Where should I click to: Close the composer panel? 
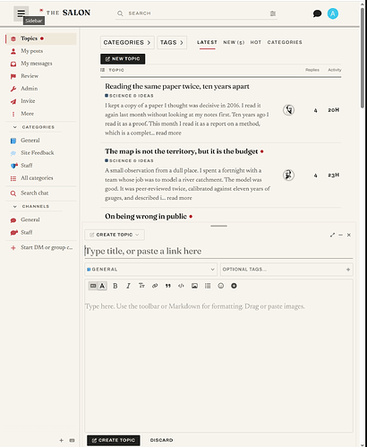coord(349,235)
